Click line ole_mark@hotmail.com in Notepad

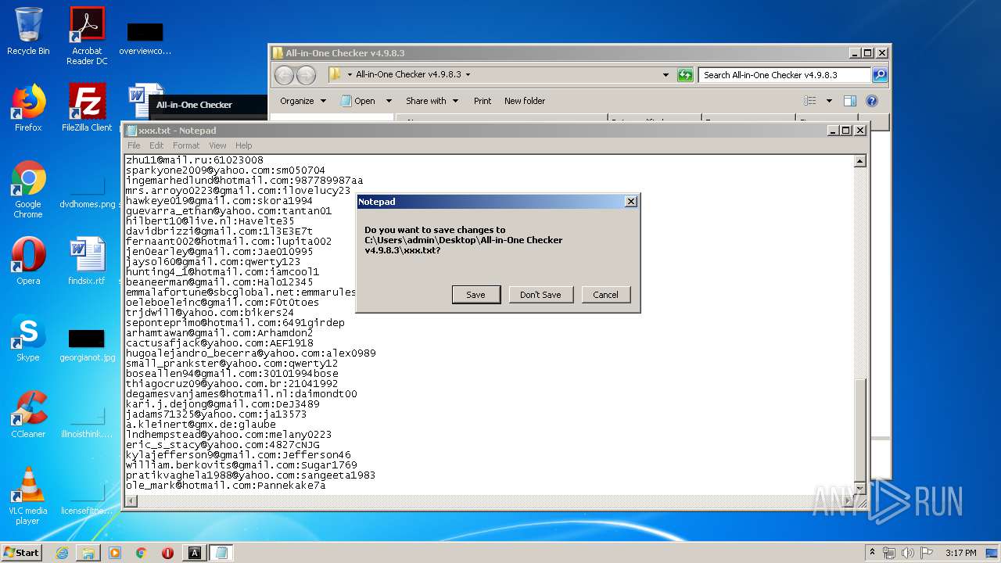pos(225,486)
